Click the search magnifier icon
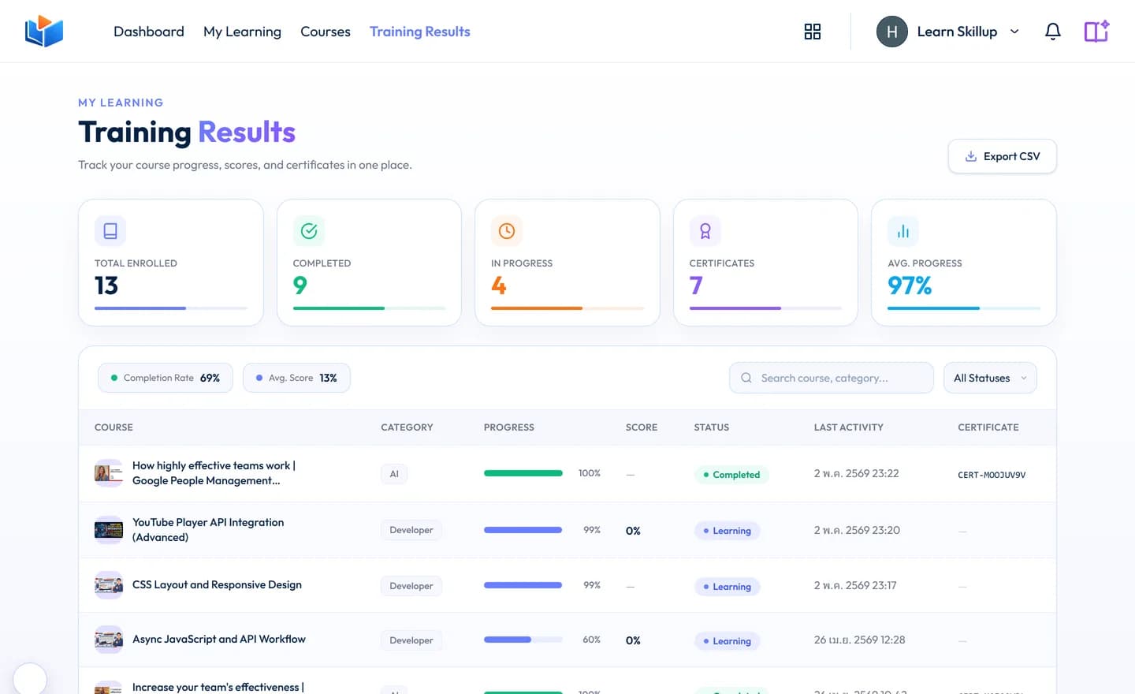This screenshot has width=1135, height=694. coord(746,378)
